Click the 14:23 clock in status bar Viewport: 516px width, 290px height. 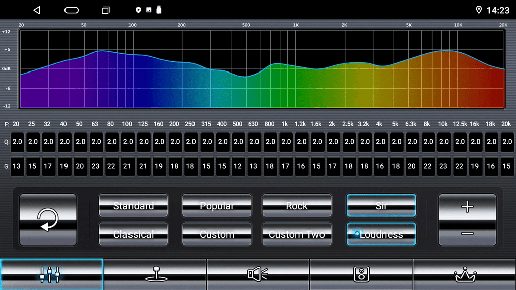click(498, 10)
